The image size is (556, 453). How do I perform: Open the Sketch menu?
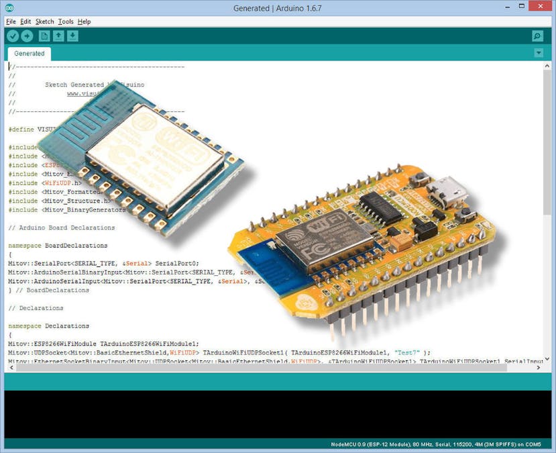[44, 21]
